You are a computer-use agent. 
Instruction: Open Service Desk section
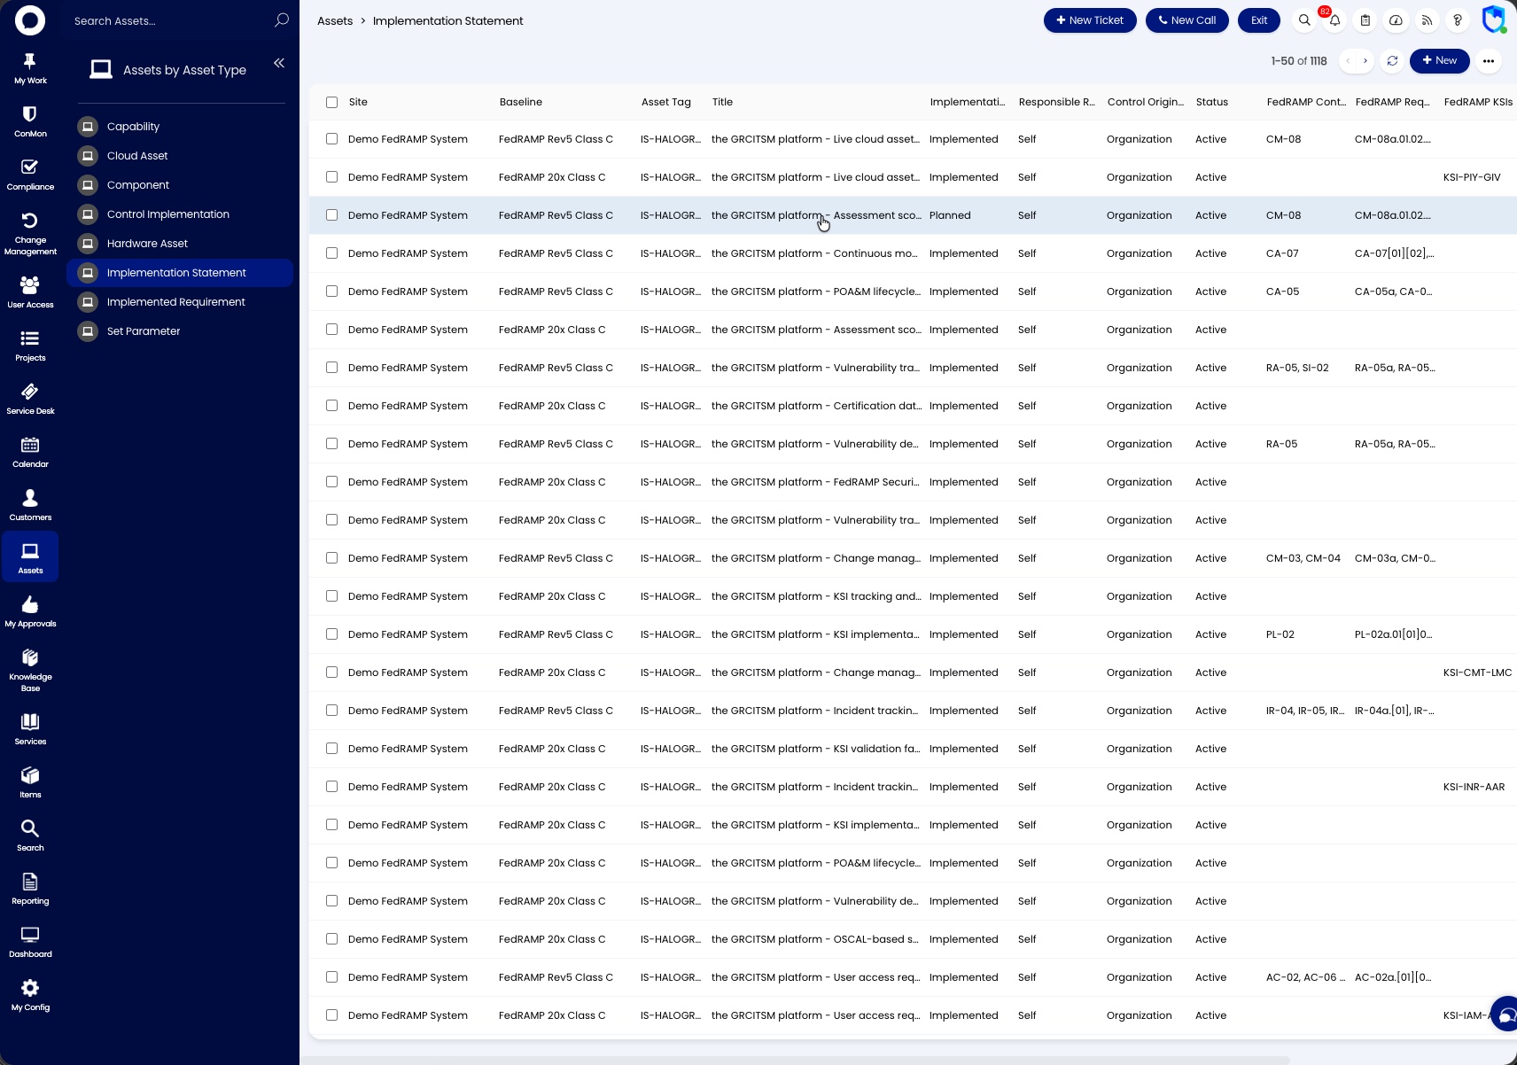[x=30, y=399]
